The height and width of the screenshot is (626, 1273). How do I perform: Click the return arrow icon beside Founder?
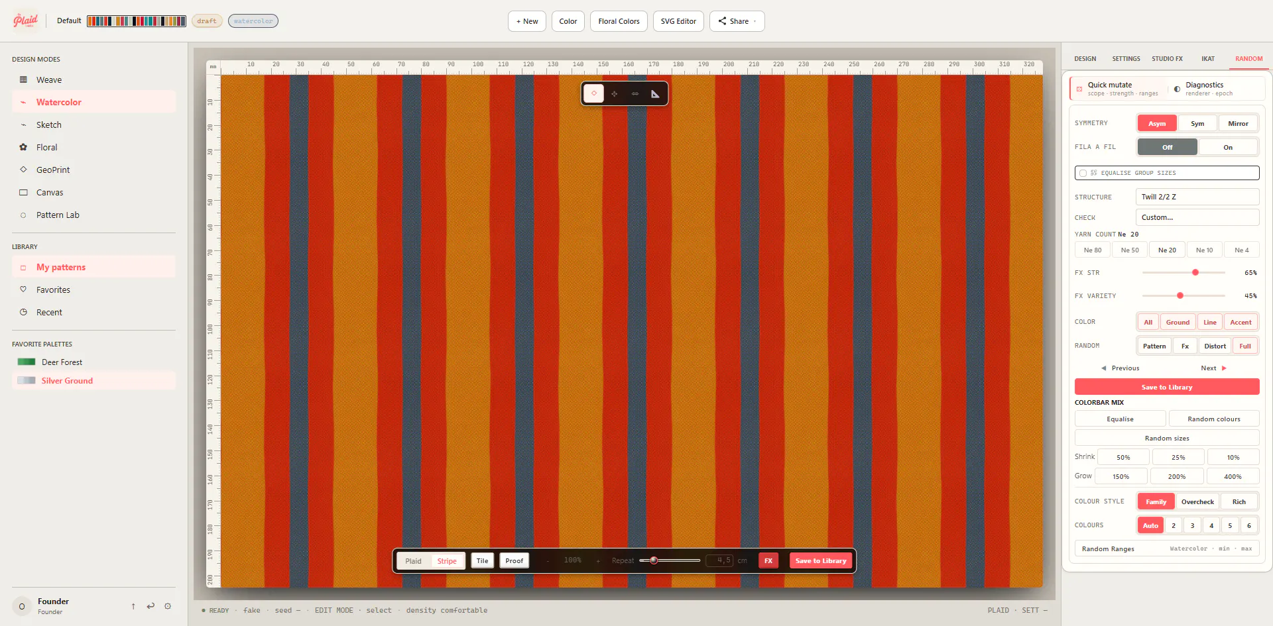151,606
